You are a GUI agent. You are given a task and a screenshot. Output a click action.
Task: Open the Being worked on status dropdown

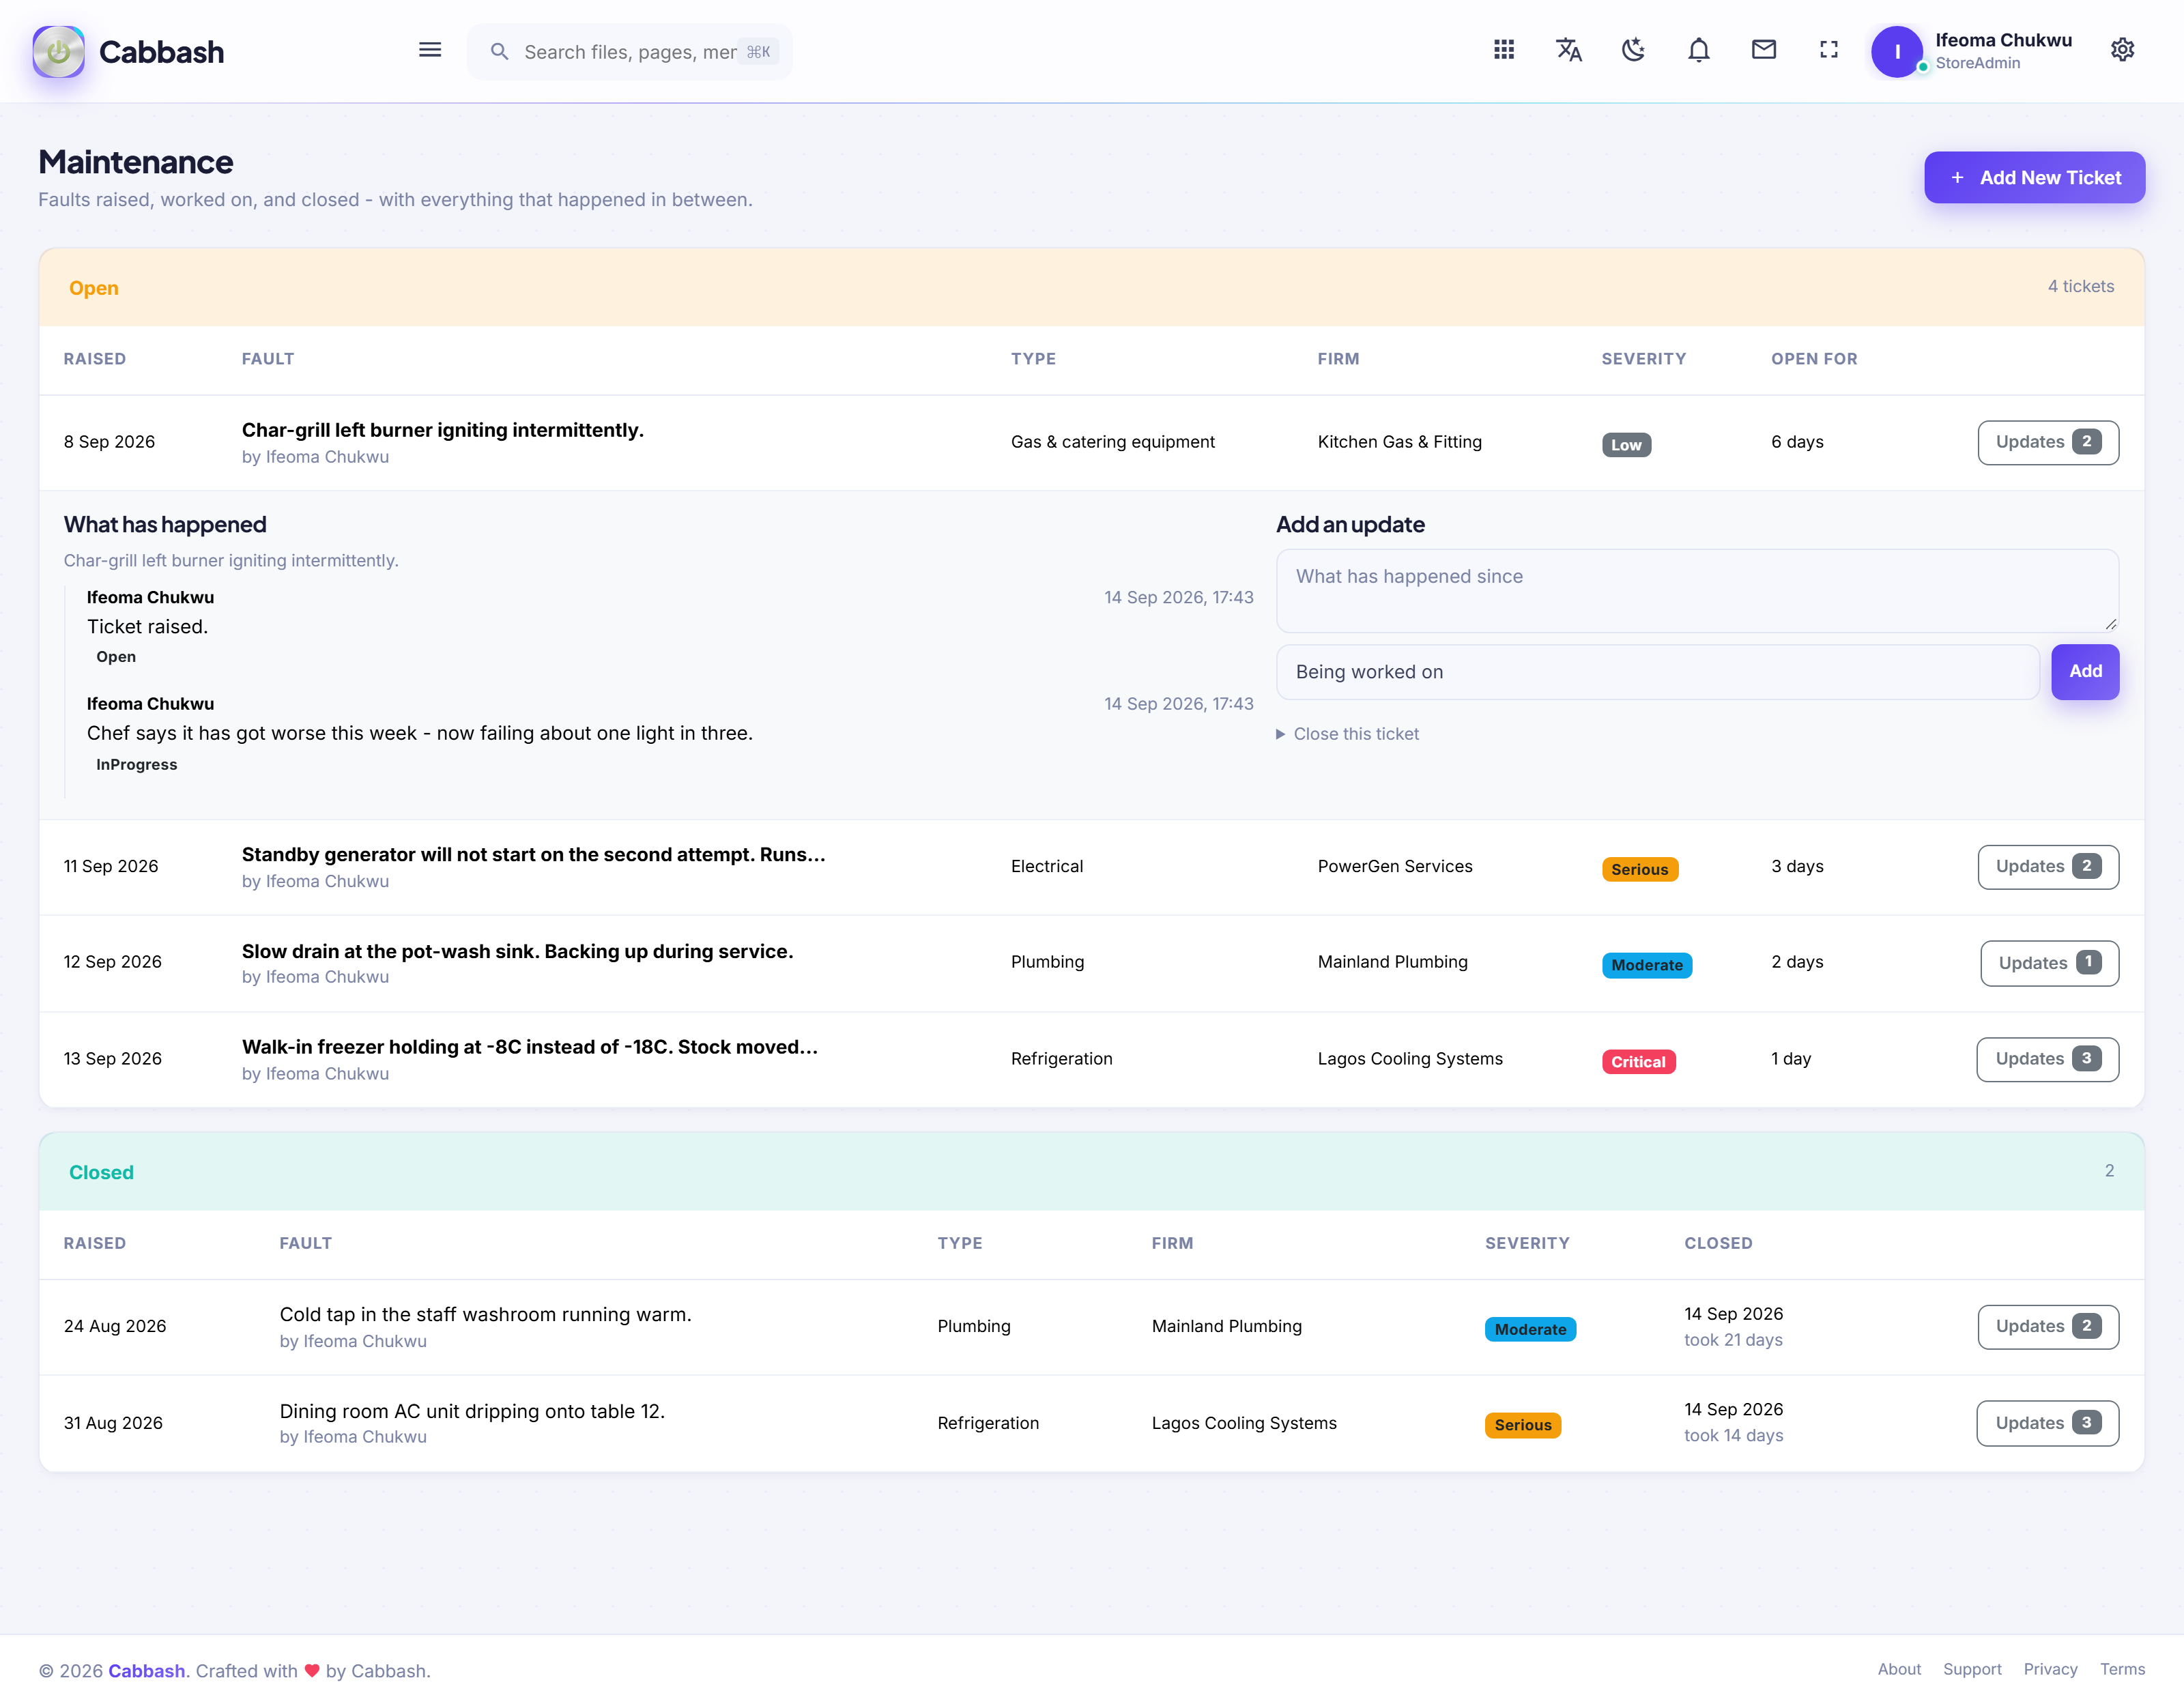click(1657, 672)
